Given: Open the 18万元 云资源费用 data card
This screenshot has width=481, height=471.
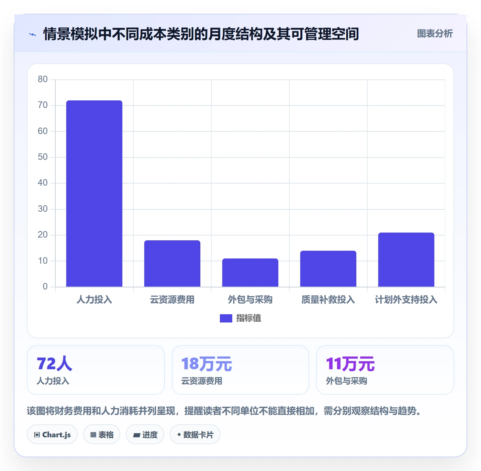Looking at the screenshot, I should point(240,370).
